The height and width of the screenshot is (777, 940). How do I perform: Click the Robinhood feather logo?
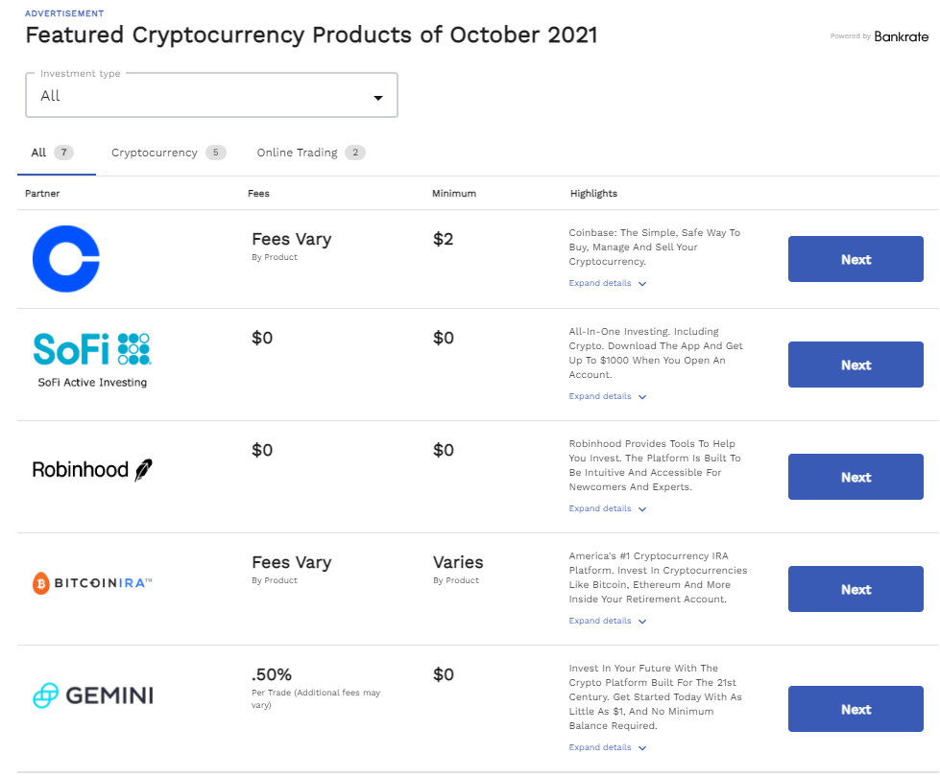click(92, 470)
